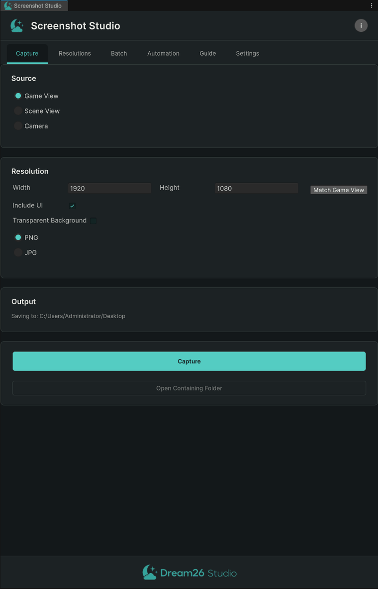Viewport: 378px width, 589px height.
Task: Click the Dream26 Studio footer logo
Action: point(189,573)
